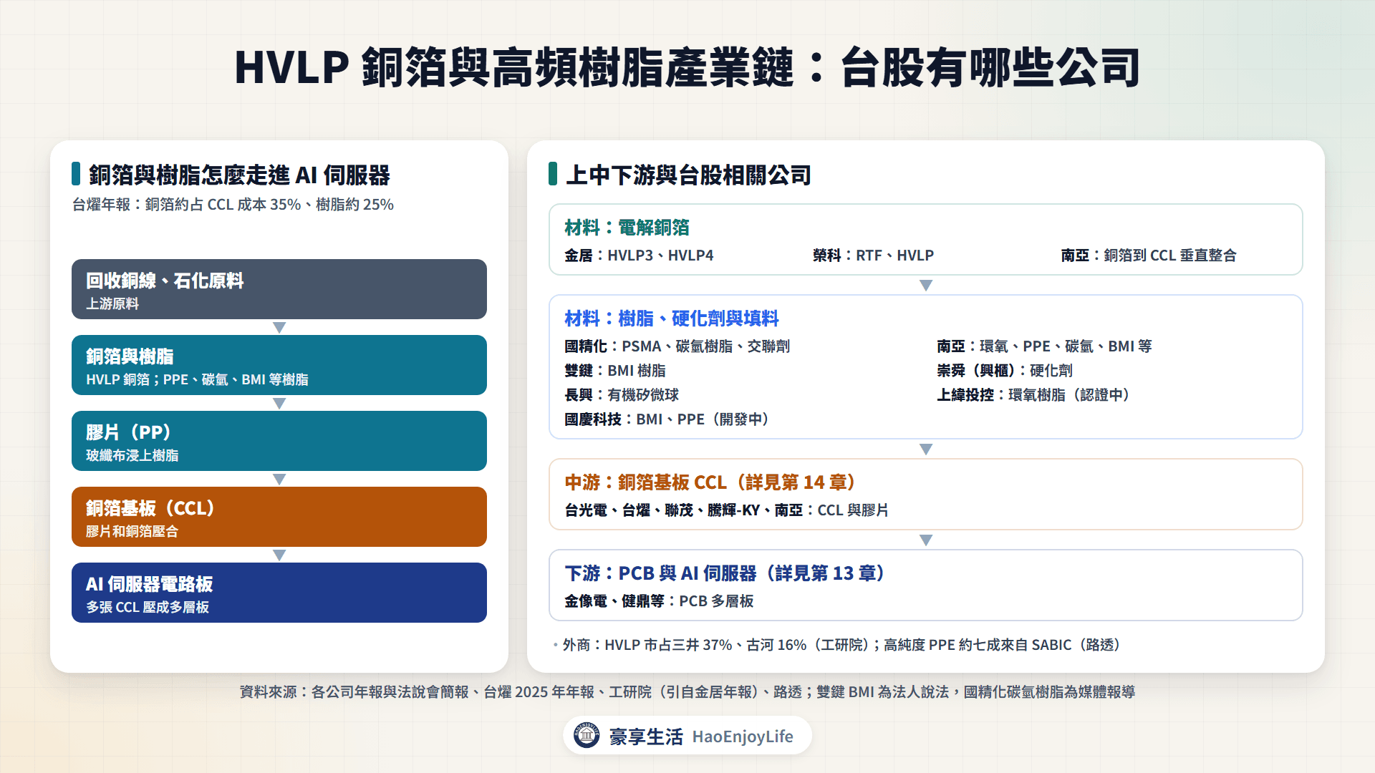Click 台光電、台燿、聯茂 CCL company line

(x=726, y=510)
